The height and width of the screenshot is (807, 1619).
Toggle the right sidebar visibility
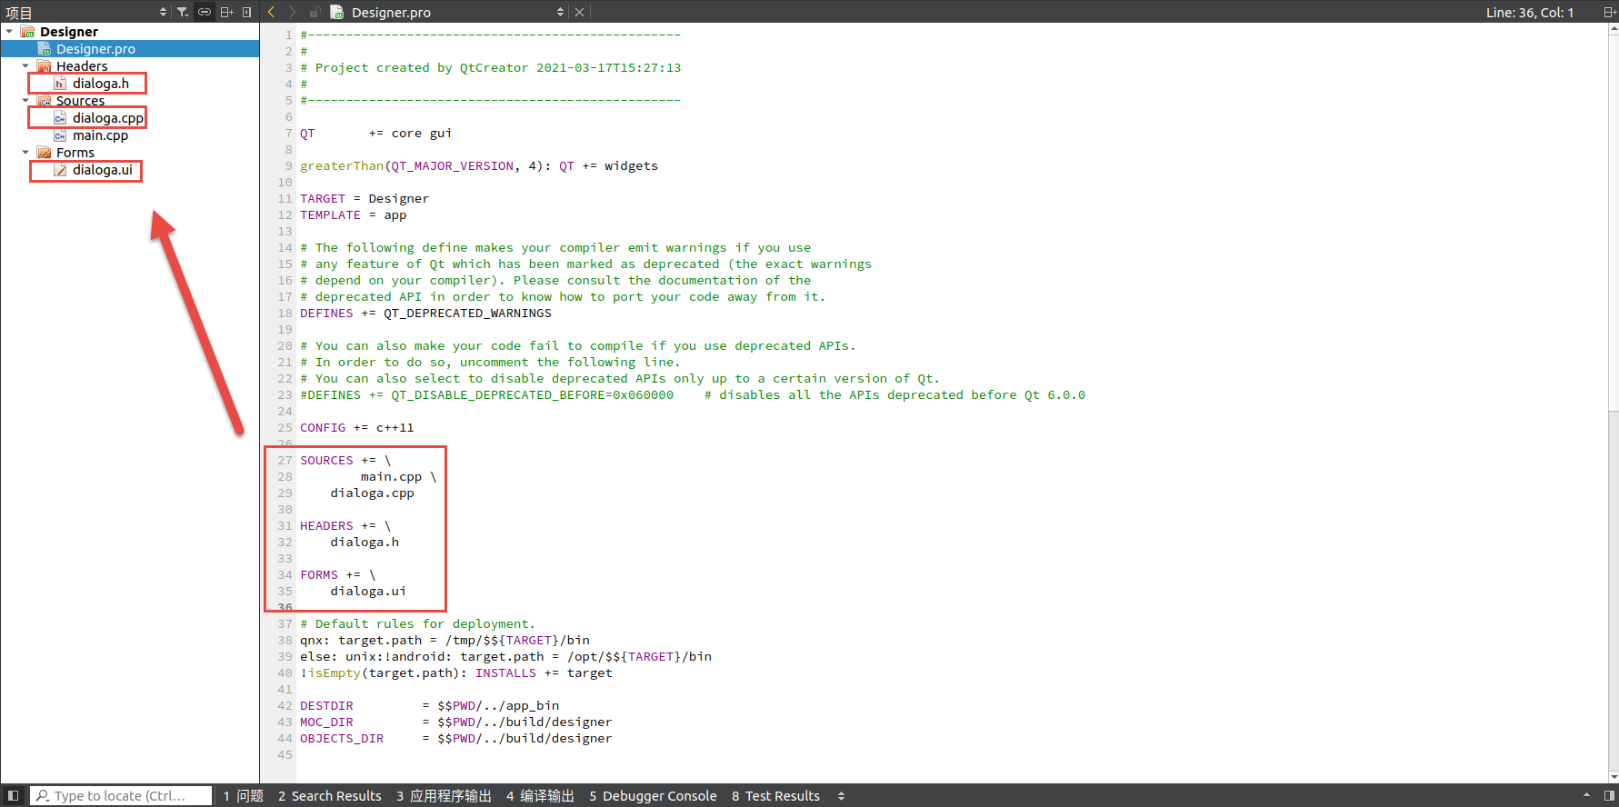pos(1609,796)
